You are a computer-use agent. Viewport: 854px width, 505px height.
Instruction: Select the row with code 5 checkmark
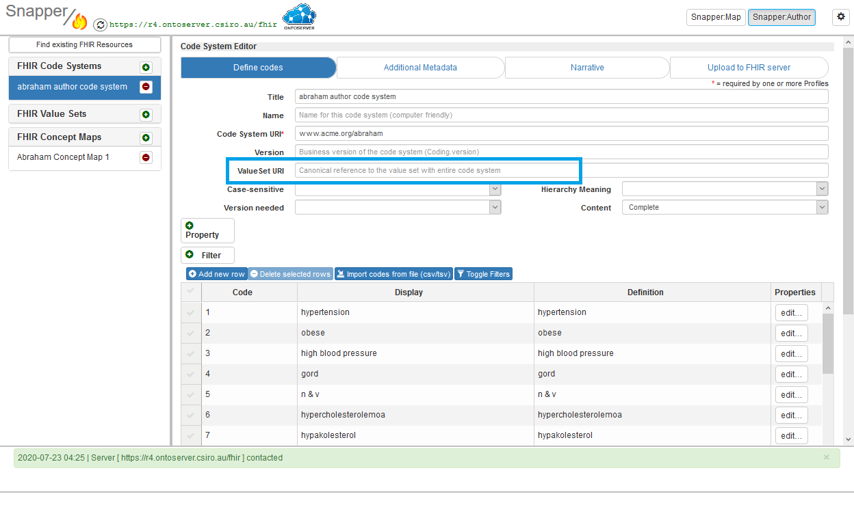191,394
